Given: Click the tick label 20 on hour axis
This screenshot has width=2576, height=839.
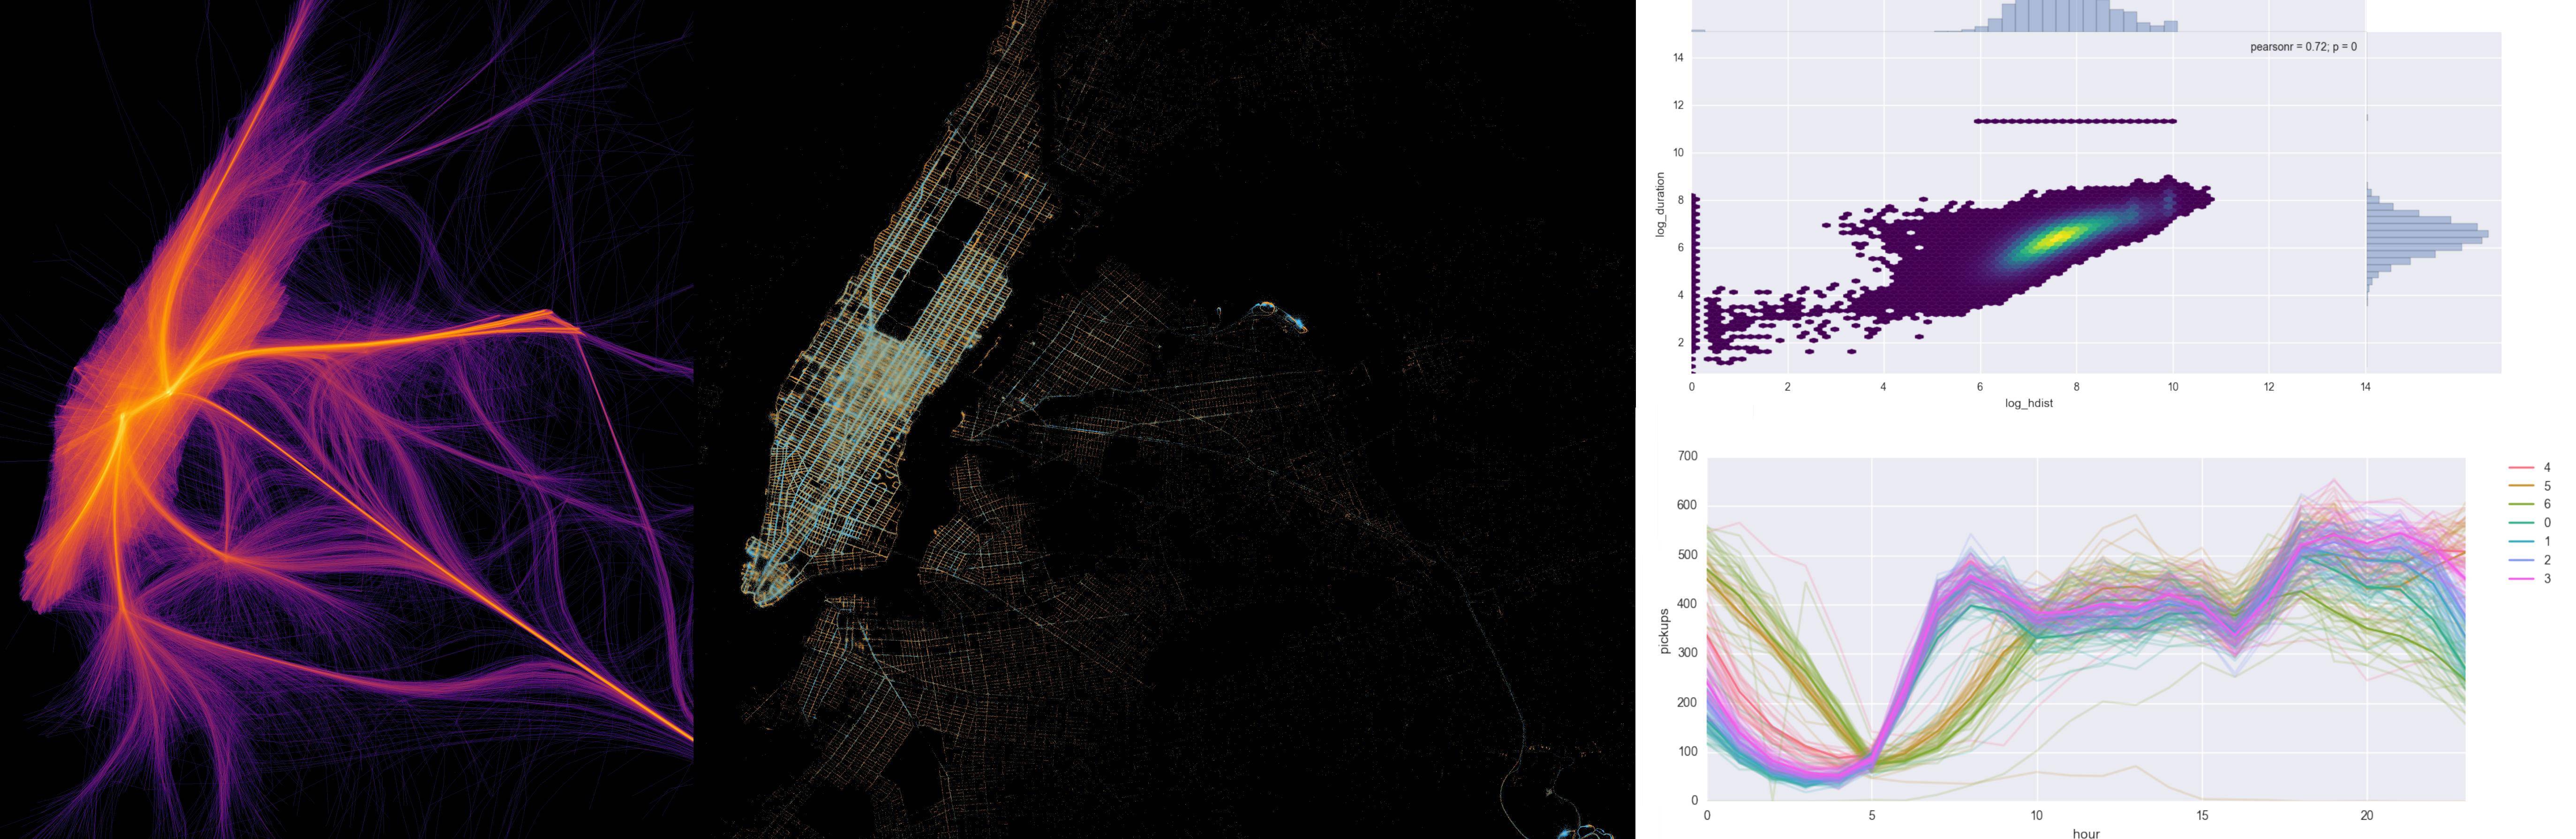Looking at the screenshot, I should click(x=2366, y=815).
